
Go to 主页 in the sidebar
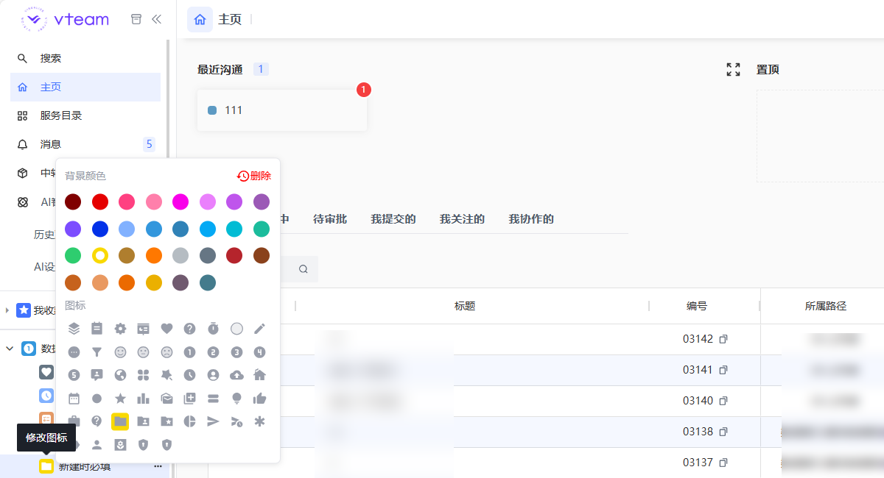pyautogui.click(x=85, y=87)
